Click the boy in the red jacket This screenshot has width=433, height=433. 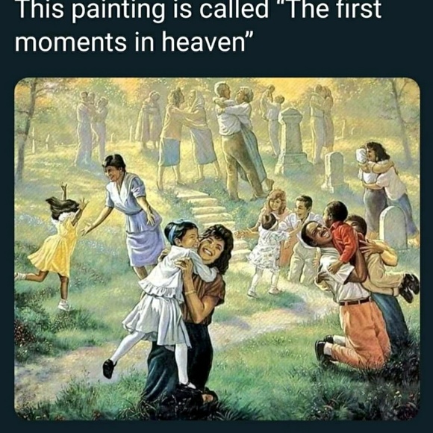tap(341, 237)
